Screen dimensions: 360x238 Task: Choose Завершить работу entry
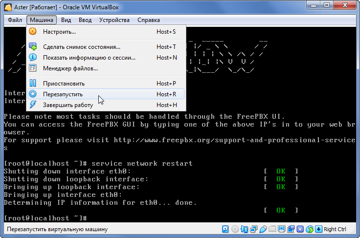(106, 105)
